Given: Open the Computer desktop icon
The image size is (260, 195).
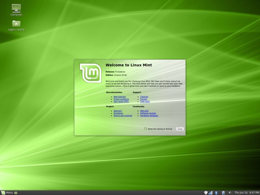Looking at the screenshot, I should click(16, 8).
